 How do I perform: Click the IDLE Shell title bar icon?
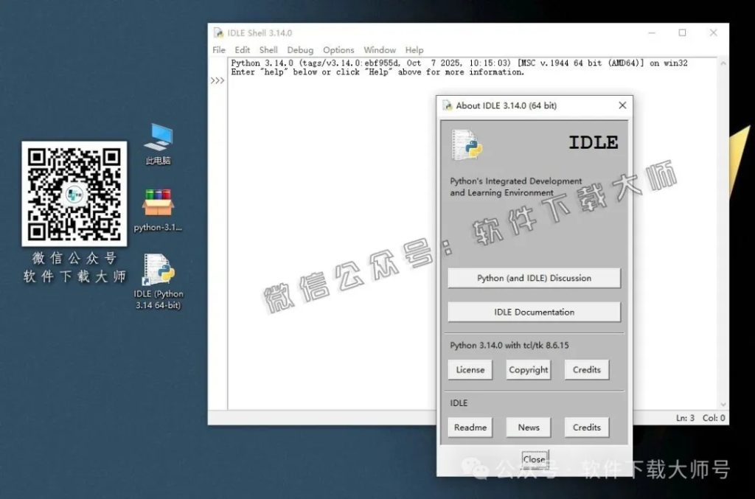click(218, 33)
